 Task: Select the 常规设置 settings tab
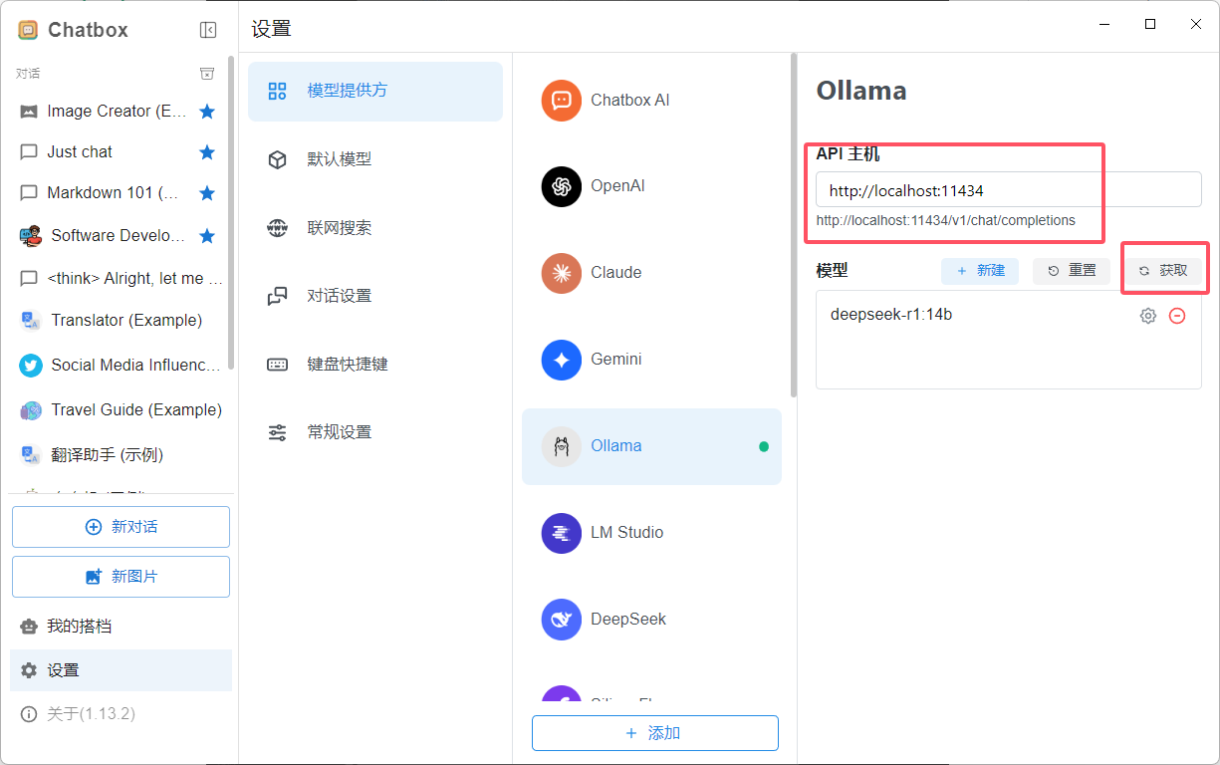[375, 432]
